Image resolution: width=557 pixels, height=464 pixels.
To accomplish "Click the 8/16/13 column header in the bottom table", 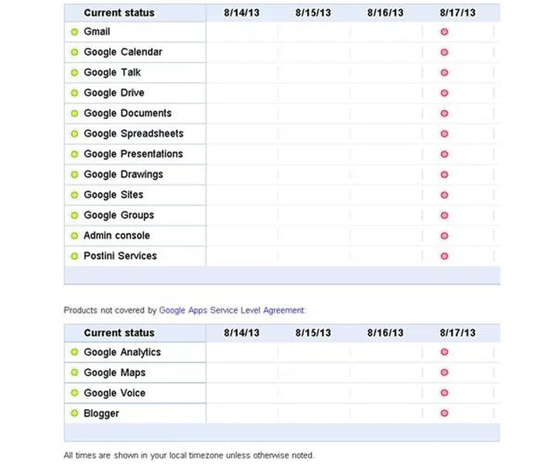I will pyautogui.click(x=385, y=333).
